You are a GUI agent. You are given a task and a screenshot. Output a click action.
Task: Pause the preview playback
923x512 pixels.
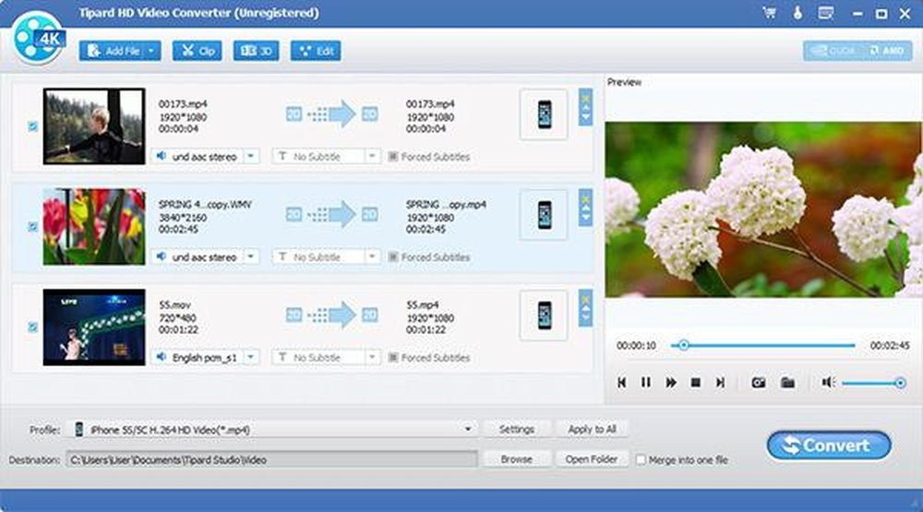coord(646,383)
